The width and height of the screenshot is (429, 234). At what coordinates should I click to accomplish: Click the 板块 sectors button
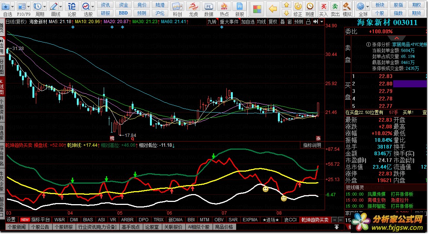click(x=380, y=5)
